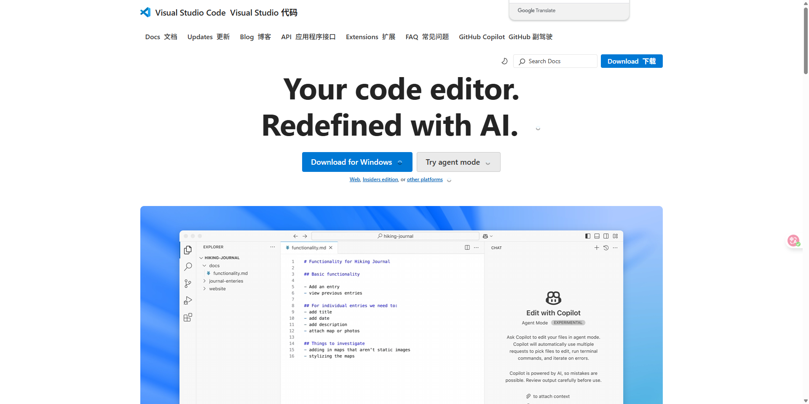Click '# Functionality for Hiking Journal' line
Viewport: 809px width, 404px height.
coord(347,262)
